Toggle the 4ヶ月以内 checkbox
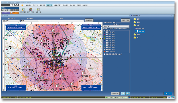The height and width of the screenshot is (103, 178). [107, 39]
